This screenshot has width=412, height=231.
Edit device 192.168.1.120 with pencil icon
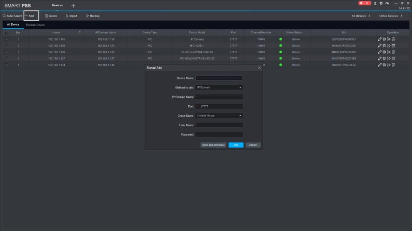(x=379, y=46)
